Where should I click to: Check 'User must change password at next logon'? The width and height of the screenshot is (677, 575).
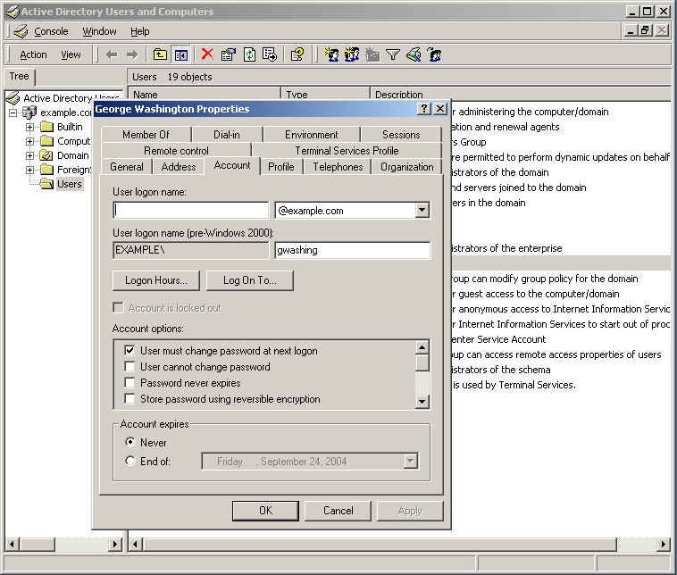point(130,350)
